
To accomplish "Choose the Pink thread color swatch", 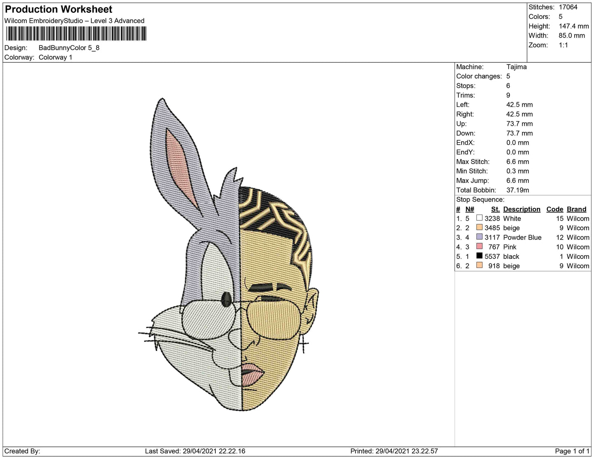I will click(x=479, y=246).
